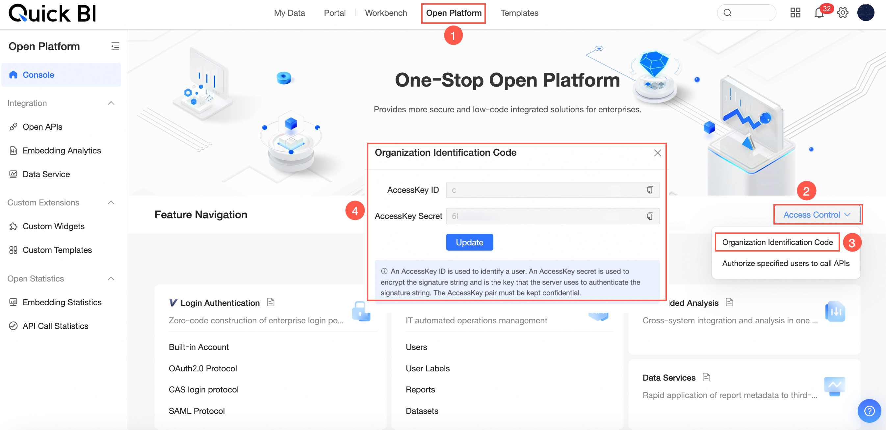Close the Organization Identification Code dialog
The width and height of the screenshot is (886, 430).
click(x=657, y=153)
